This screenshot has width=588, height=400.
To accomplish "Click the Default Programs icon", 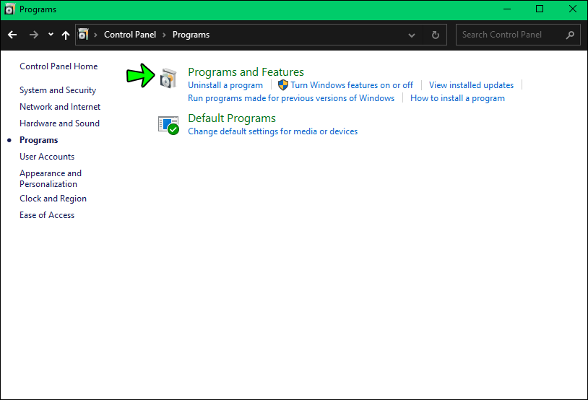I will coord(168,125).
